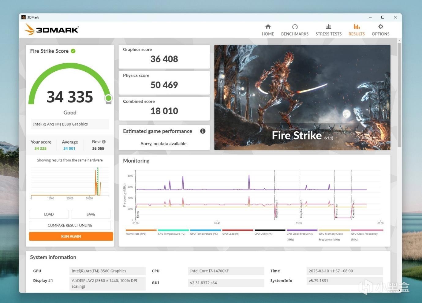Click the Fire Strike preview image

[x=302, y=97]
